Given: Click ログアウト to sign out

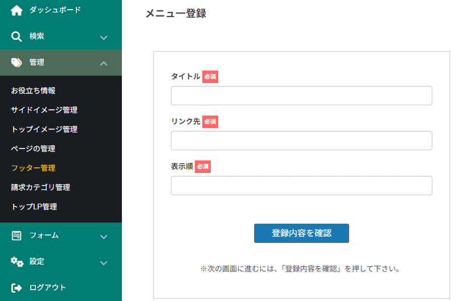Looking at the screenshot, I should click(x=48, y=287).
